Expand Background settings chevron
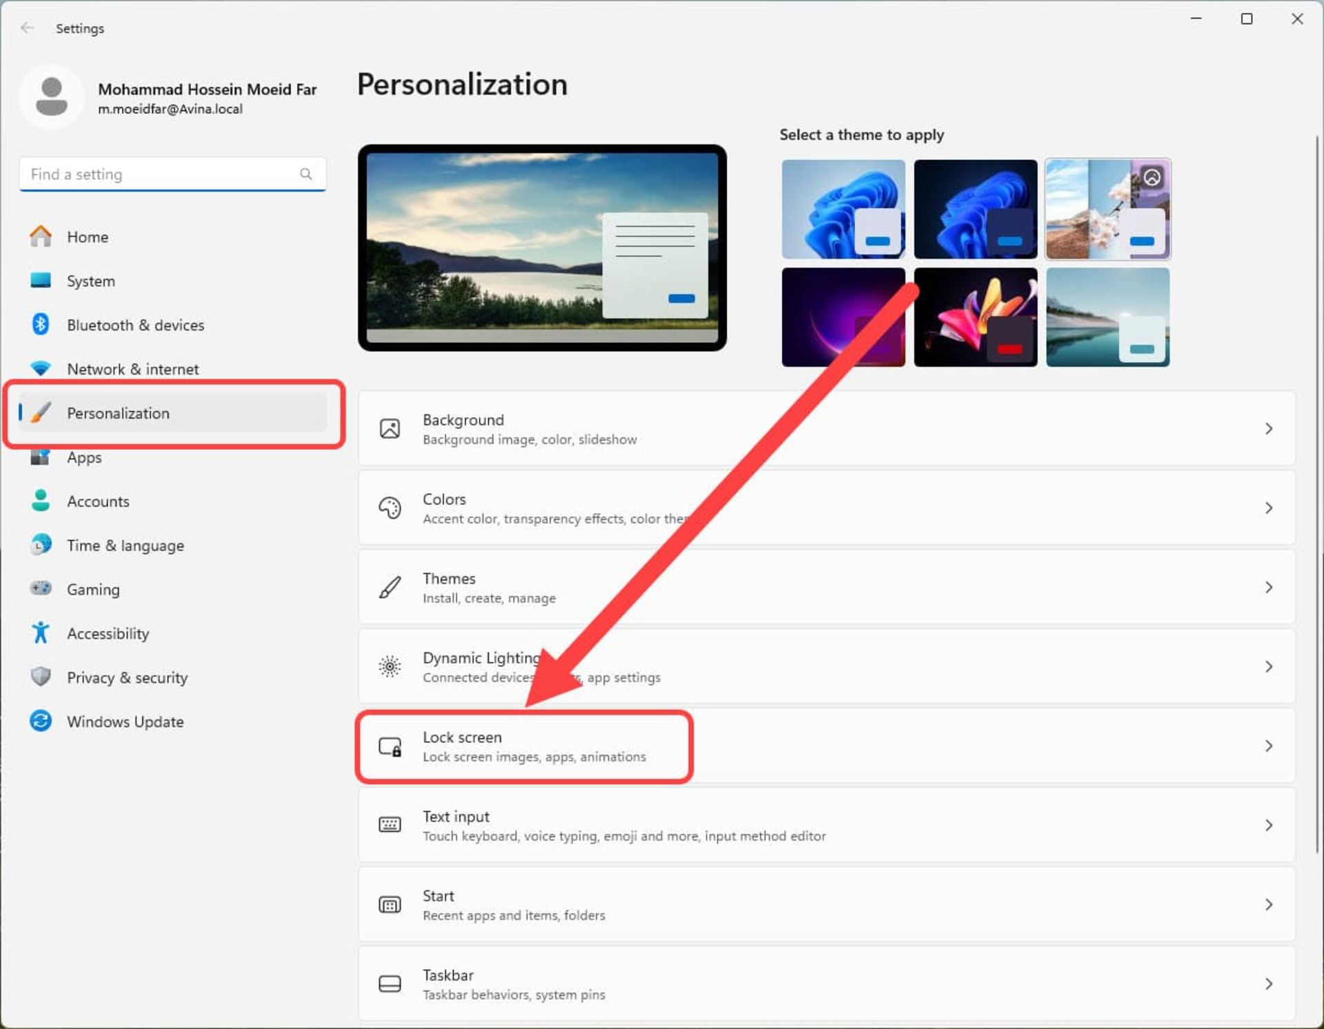This screenshot has height=1029, width=1324. tap(1268, 429)
